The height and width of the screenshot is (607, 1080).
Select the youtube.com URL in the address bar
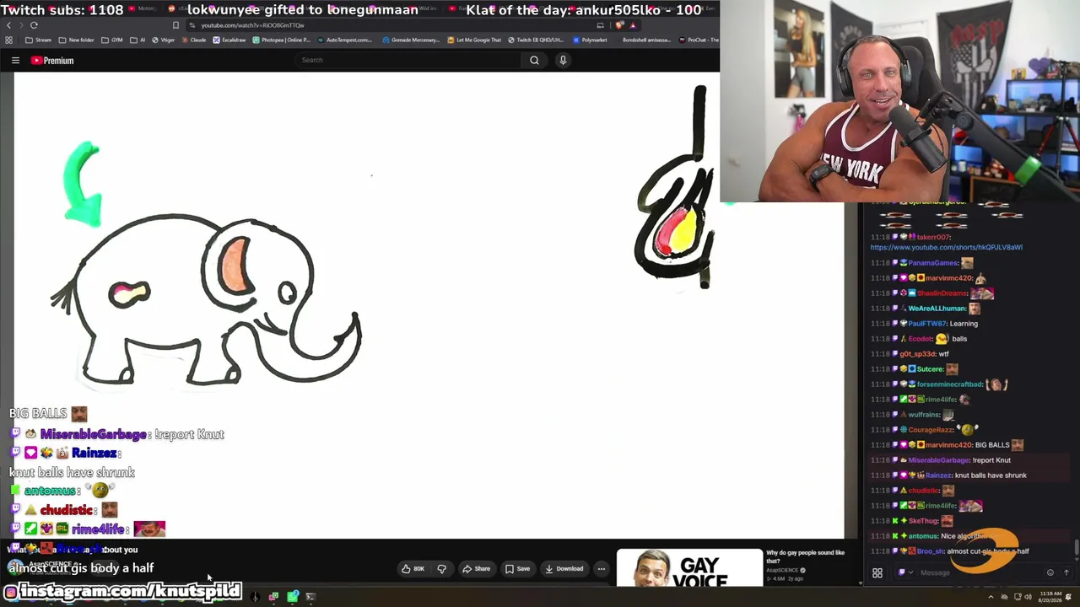coord(252,25)
